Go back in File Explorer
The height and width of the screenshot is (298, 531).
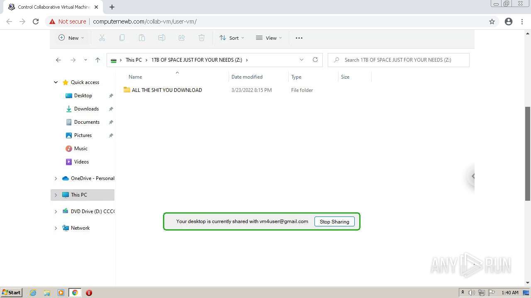(x=58, y=60)
